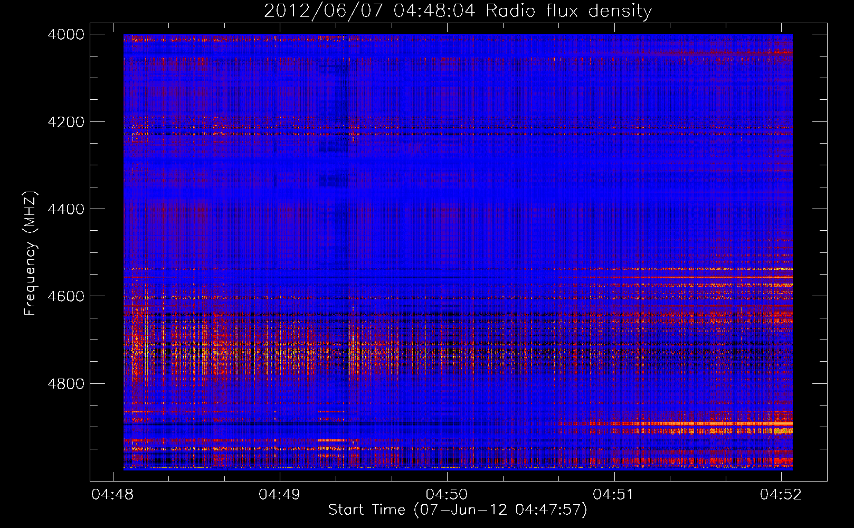The height and width of the screenshot is (528, 854).
Task: Click the 04:50 time tick label
Action: click(x=447, y=494)
